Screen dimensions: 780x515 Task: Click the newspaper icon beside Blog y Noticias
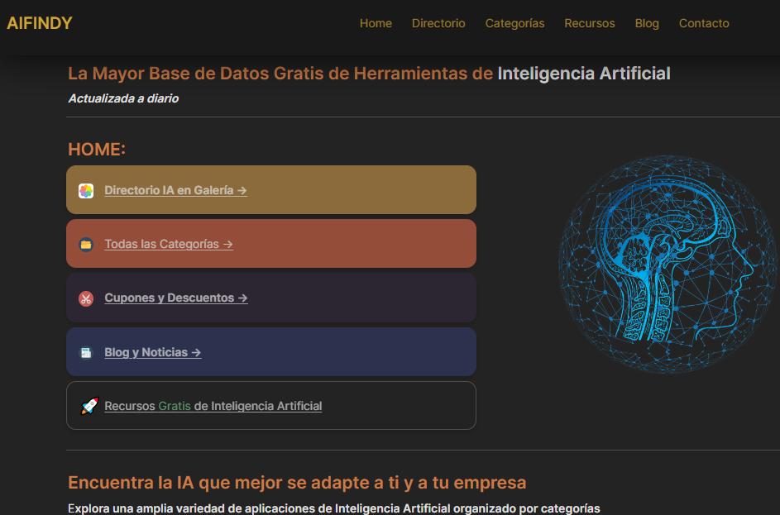point(86,352)
